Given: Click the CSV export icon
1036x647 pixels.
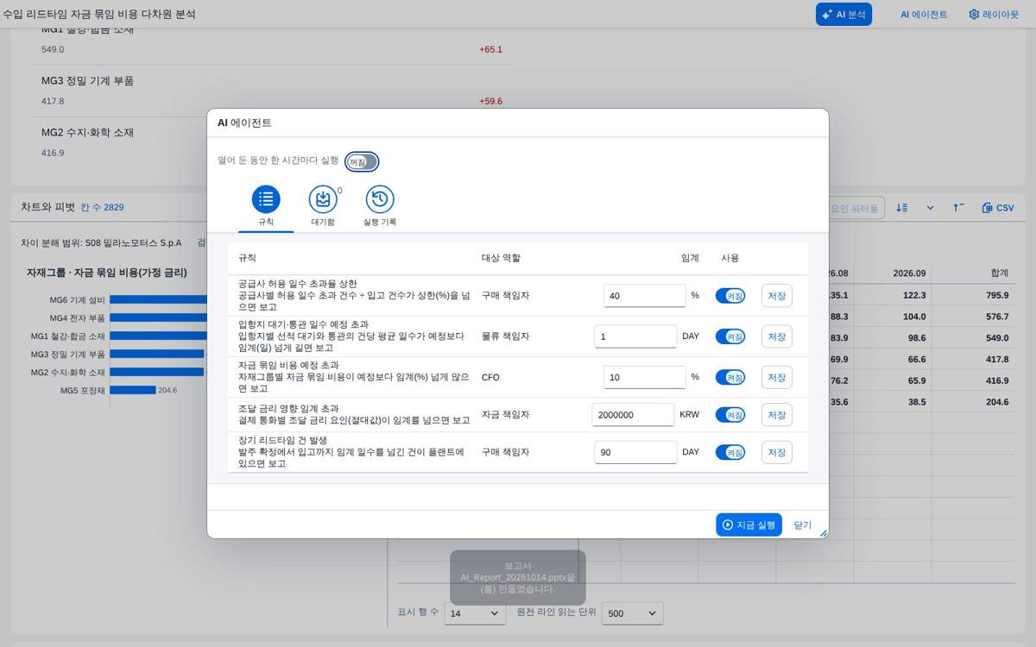Looking at the screenshot, I should [998, 208].
